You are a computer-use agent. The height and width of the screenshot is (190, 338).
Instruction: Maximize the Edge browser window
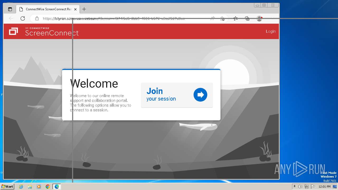pos(264,5)
